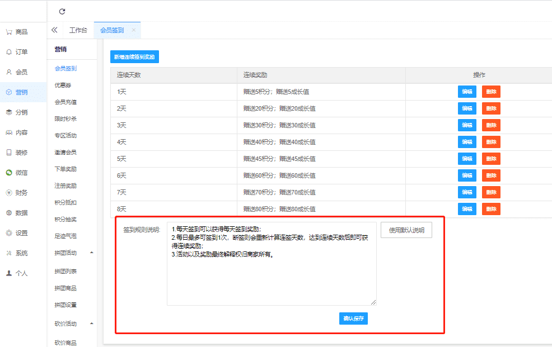Open 商品 via shopping cart icon
552x347 pixels.
tap(9, 32)
